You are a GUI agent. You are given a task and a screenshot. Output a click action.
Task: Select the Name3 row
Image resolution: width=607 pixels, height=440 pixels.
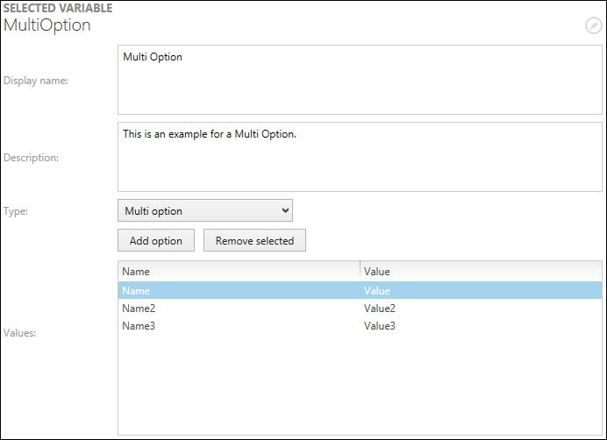point(139,326)
